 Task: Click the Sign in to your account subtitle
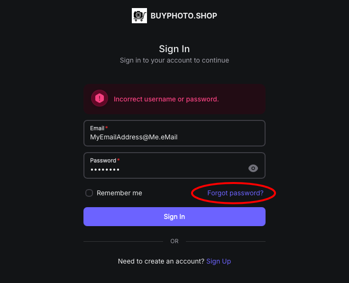tap(174, 60)
